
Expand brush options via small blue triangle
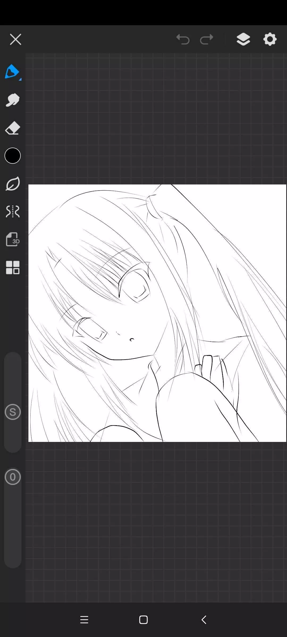click(20, 79)
